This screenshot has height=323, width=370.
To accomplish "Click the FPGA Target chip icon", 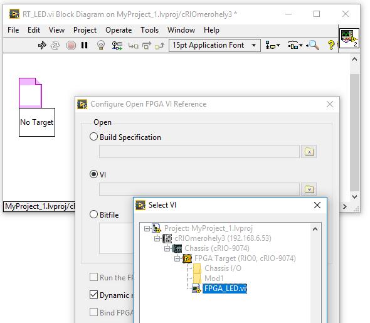I will (x=187, y=258).
